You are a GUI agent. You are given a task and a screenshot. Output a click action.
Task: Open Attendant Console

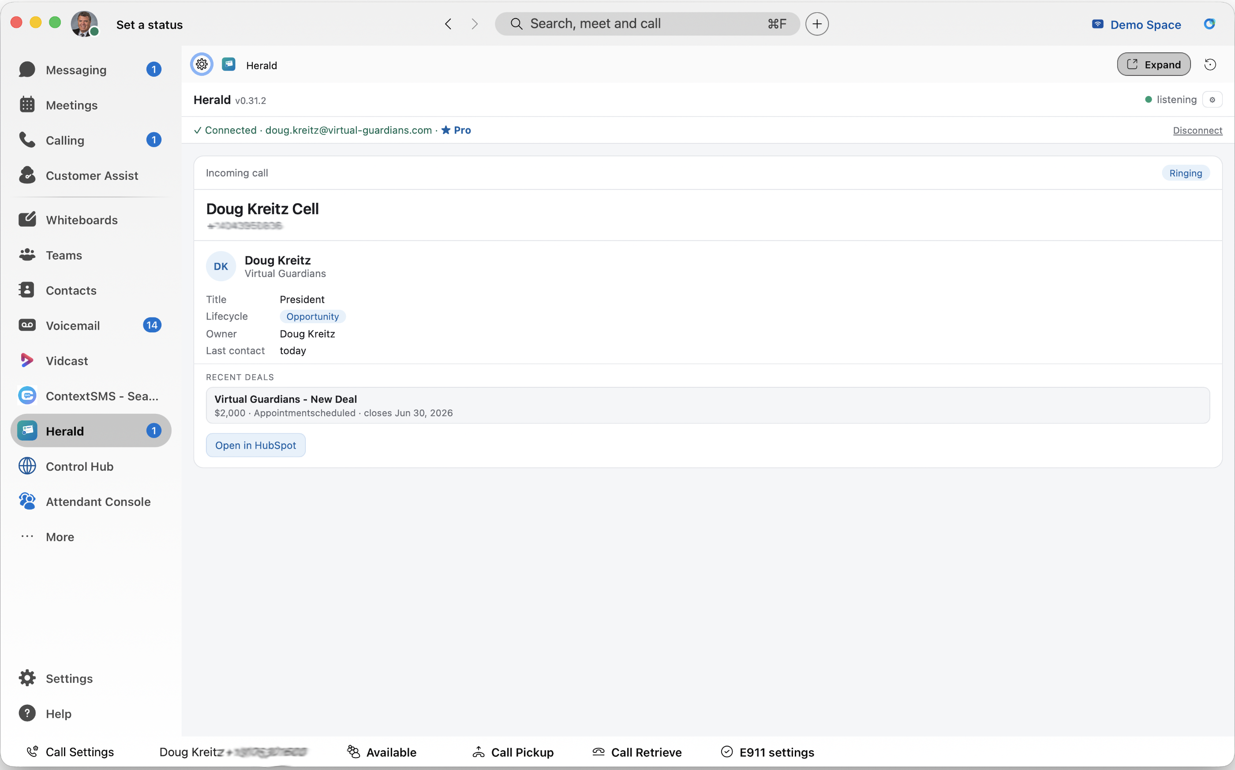[91, 502]
